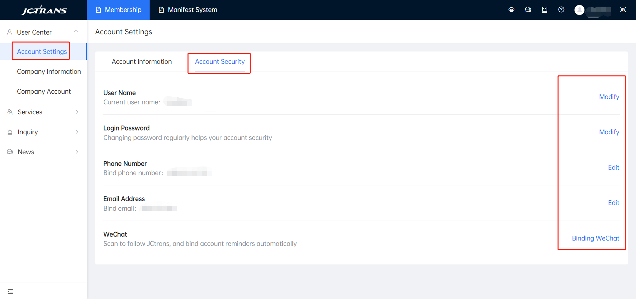Open the cloud server icon in header
Screen dimensions: 636x299
(511, 10)
